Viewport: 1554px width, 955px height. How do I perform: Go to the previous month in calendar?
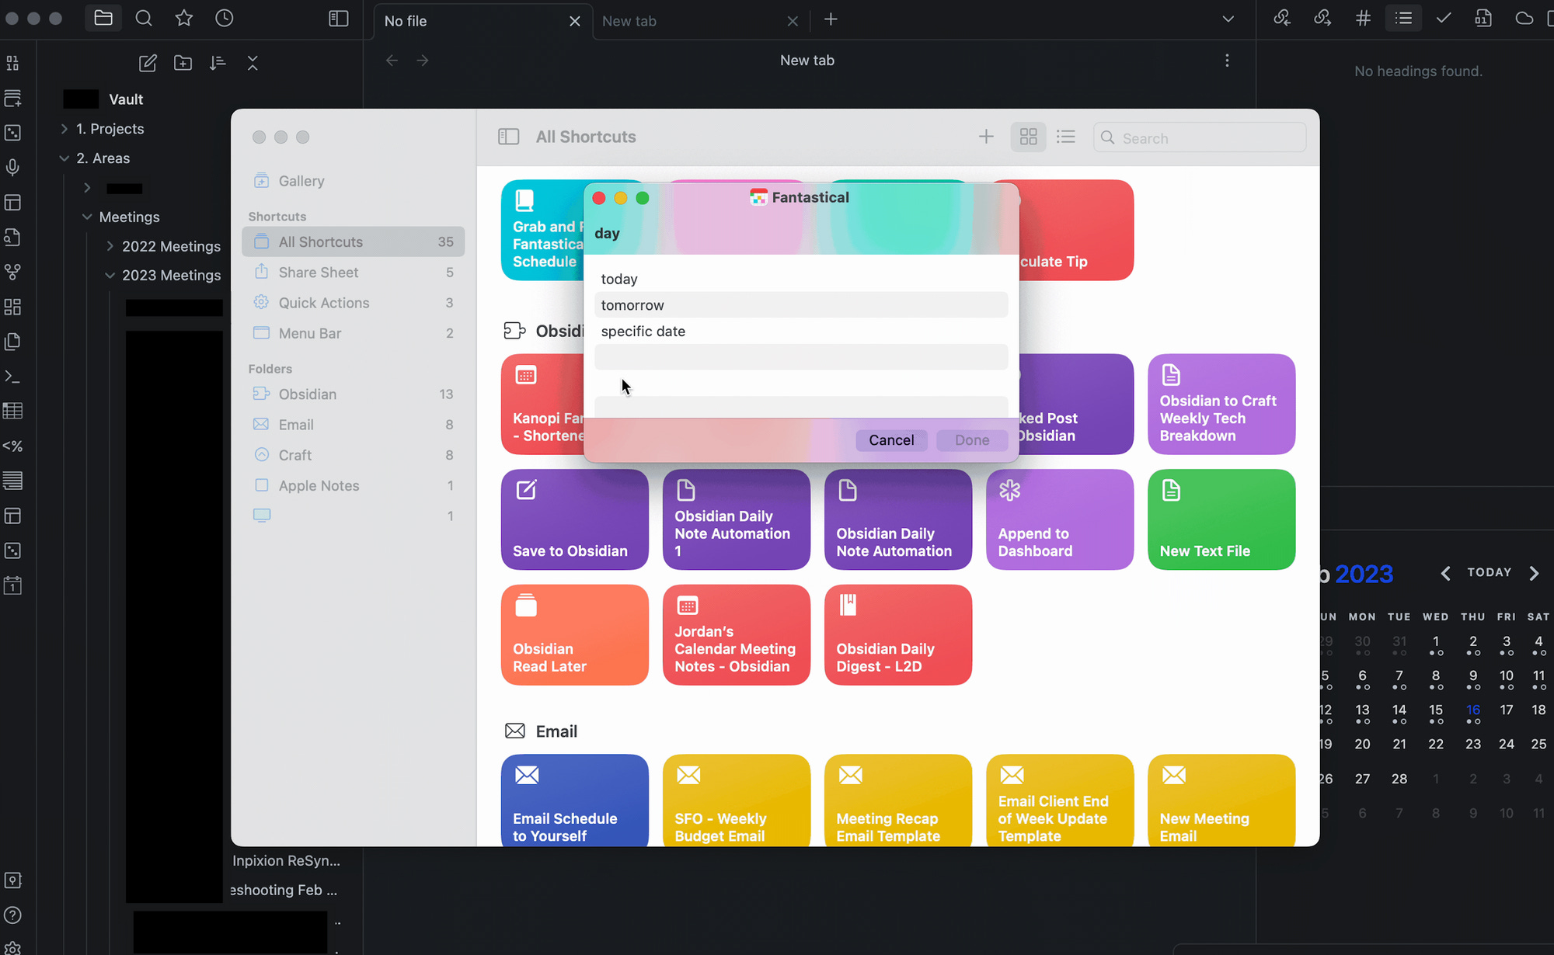coord(1445,574)
